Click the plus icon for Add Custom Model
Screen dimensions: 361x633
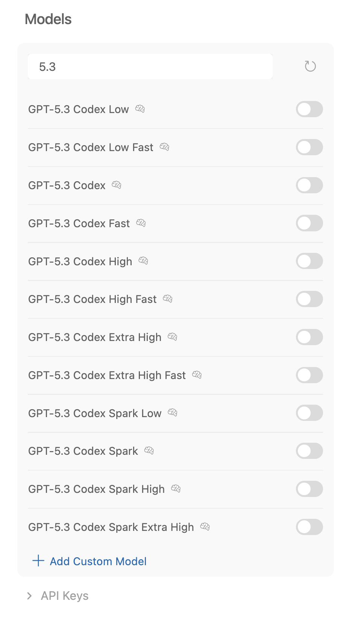[38, 561]
